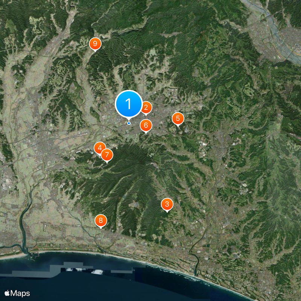Click the small blue current location dot

click(129, 123)
